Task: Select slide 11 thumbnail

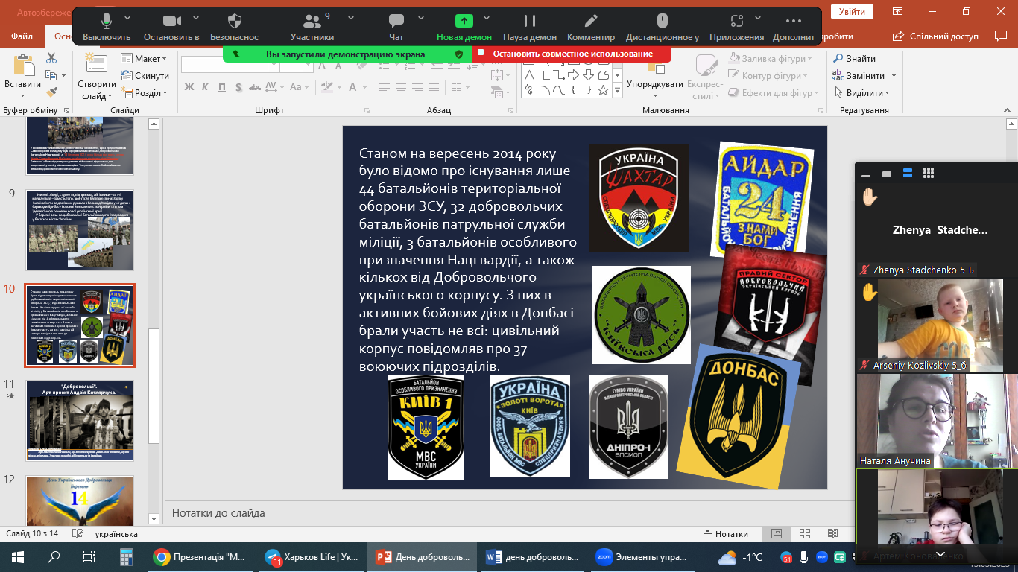Action: click(80, 421)
